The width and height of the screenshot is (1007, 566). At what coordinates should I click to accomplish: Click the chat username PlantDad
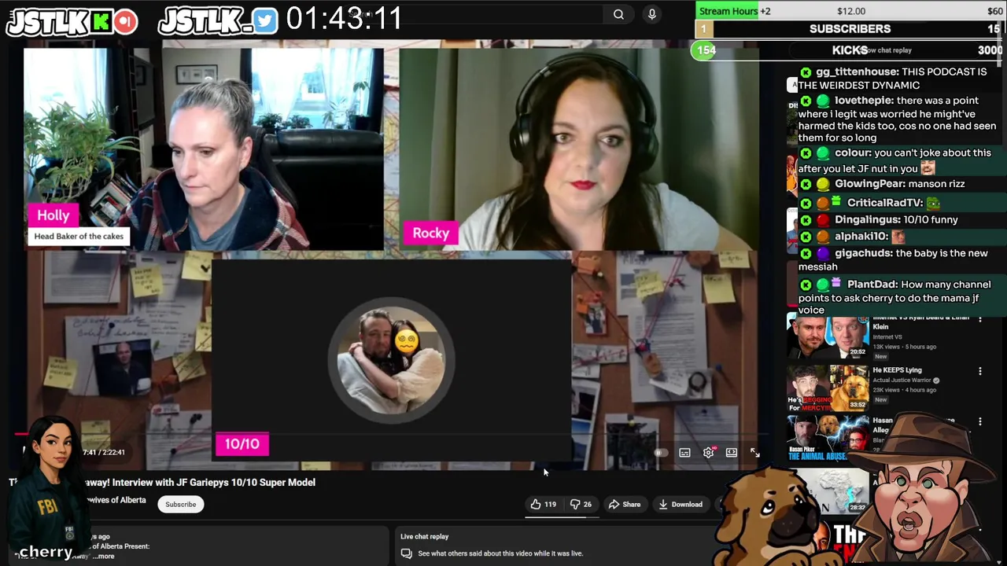coord(872,284)
